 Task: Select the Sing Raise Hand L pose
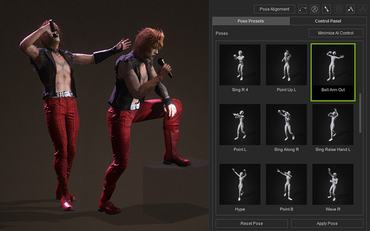tap(333, 125)
